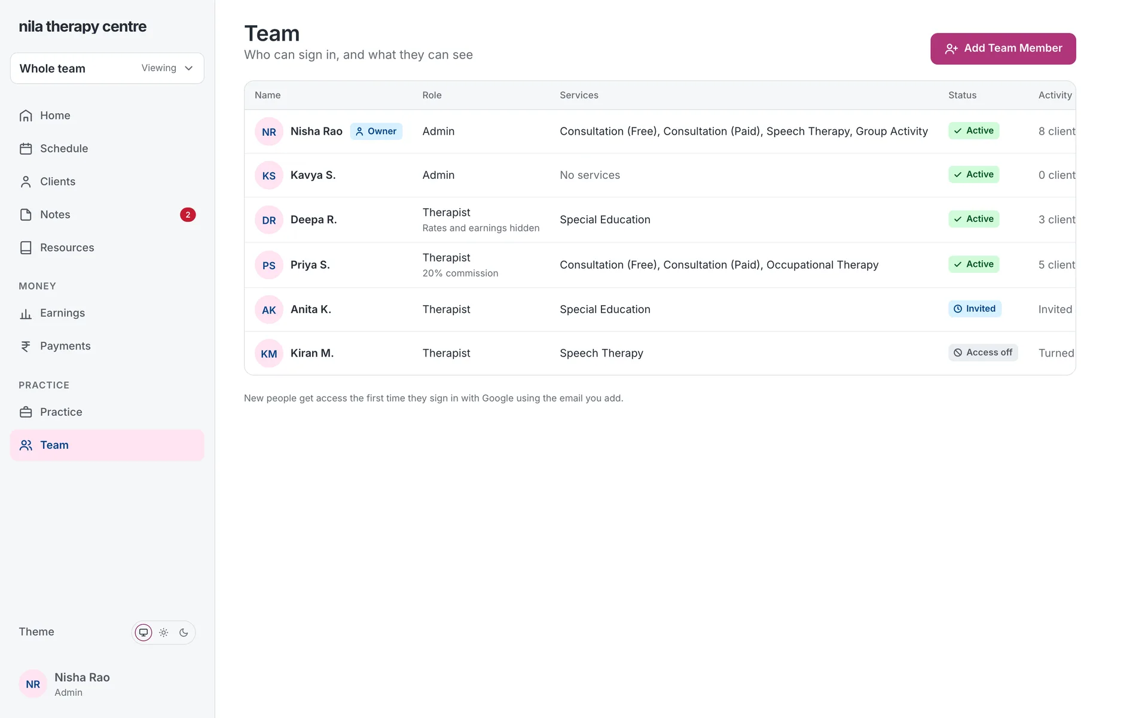Image resolution: width=1148 pixels, height=718 pixels.
Task: Click 'Speech Therapy' in Kiran M.'s row
Action: (x=601, y=353)
